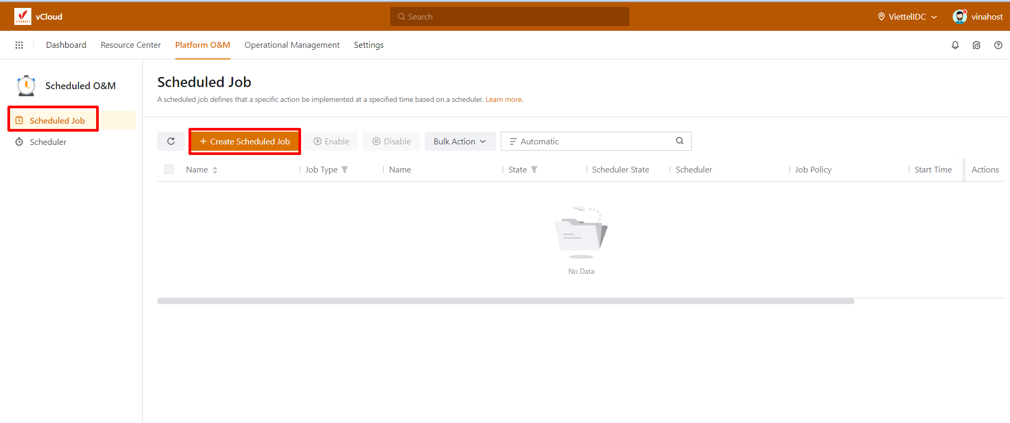This screenshot has width=1010, height=423.
Task: Switch to the Operational Management tab
Action: point(292,45)
